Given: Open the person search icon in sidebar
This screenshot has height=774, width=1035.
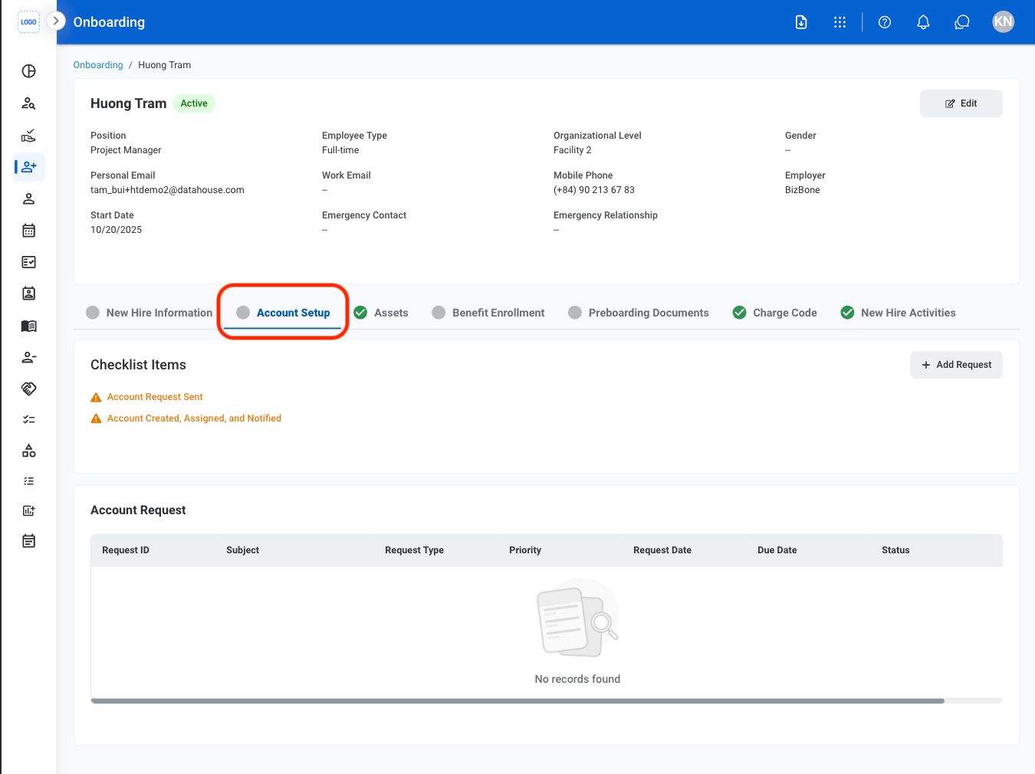Looking at the screenshot, I should 29,103.
